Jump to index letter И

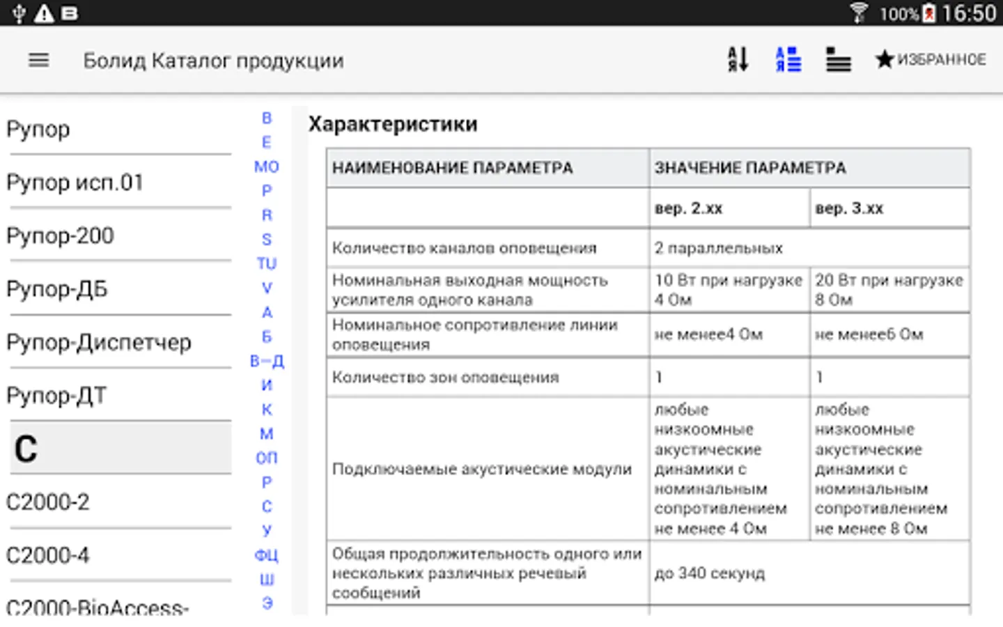coord(267,385)
